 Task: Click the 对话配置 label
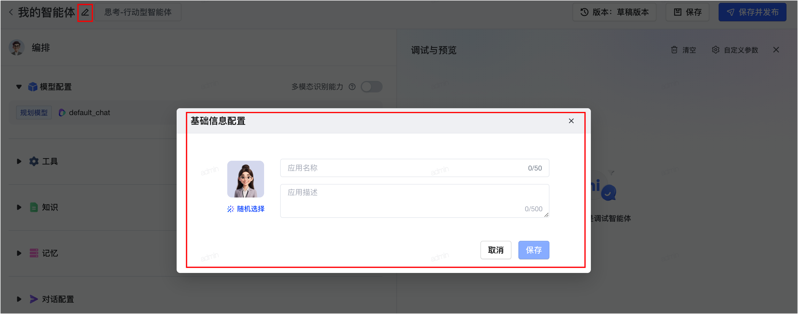pos(58,299)
